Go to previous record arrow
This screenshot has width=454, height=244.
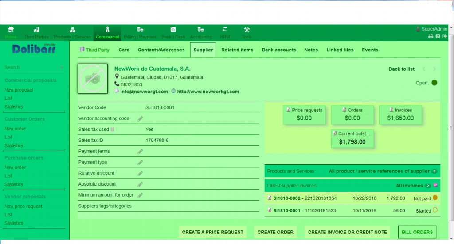424,69
